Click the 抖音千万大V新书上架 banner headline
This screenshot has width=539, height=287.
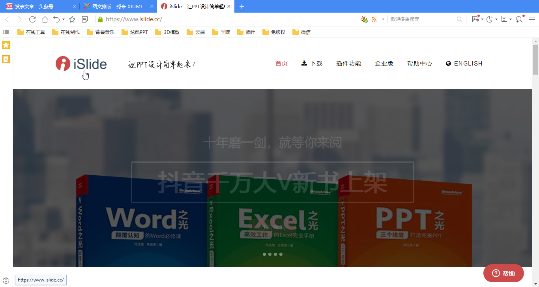[x=273, y=182]
